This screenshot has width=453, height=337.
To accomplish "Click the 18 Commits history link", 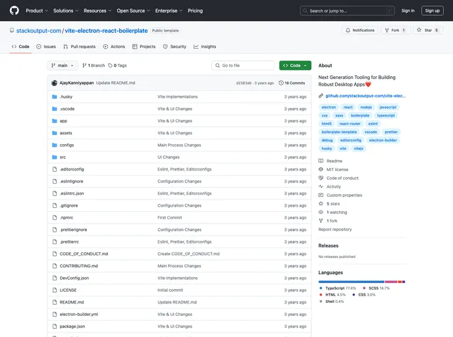I will pos(292,83).
